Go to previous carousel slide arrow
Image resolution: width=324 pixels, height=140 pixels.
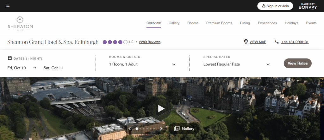coord(130,129)
